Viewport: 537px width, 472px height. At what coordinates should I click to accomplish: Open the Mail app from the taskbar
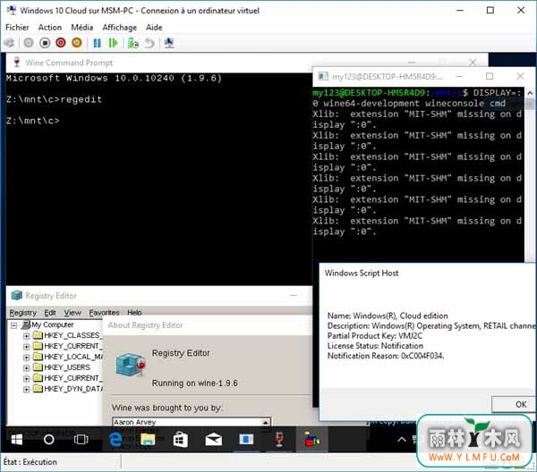[x=213, y=440]
